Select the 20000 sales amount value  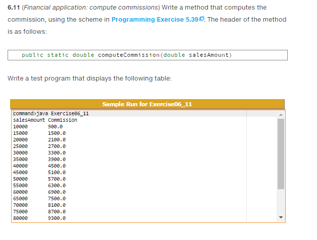tap(20, 140)
